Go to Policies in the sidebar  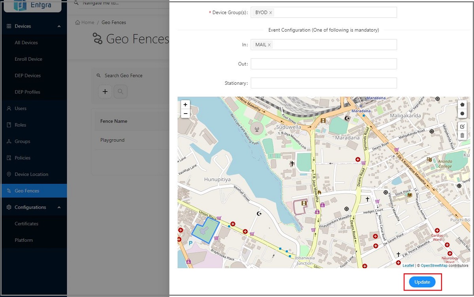[23, 158]
